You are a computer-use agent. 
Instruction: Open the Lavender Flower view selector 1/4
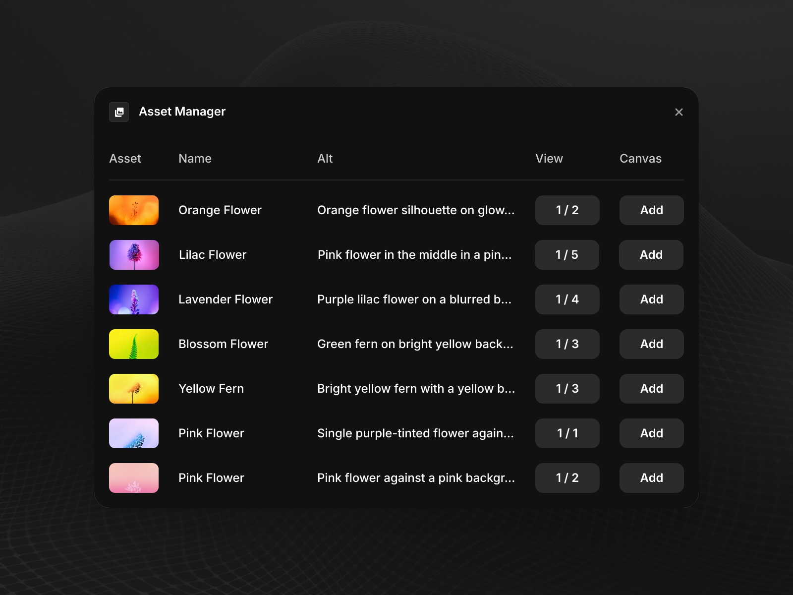point(567,299)
